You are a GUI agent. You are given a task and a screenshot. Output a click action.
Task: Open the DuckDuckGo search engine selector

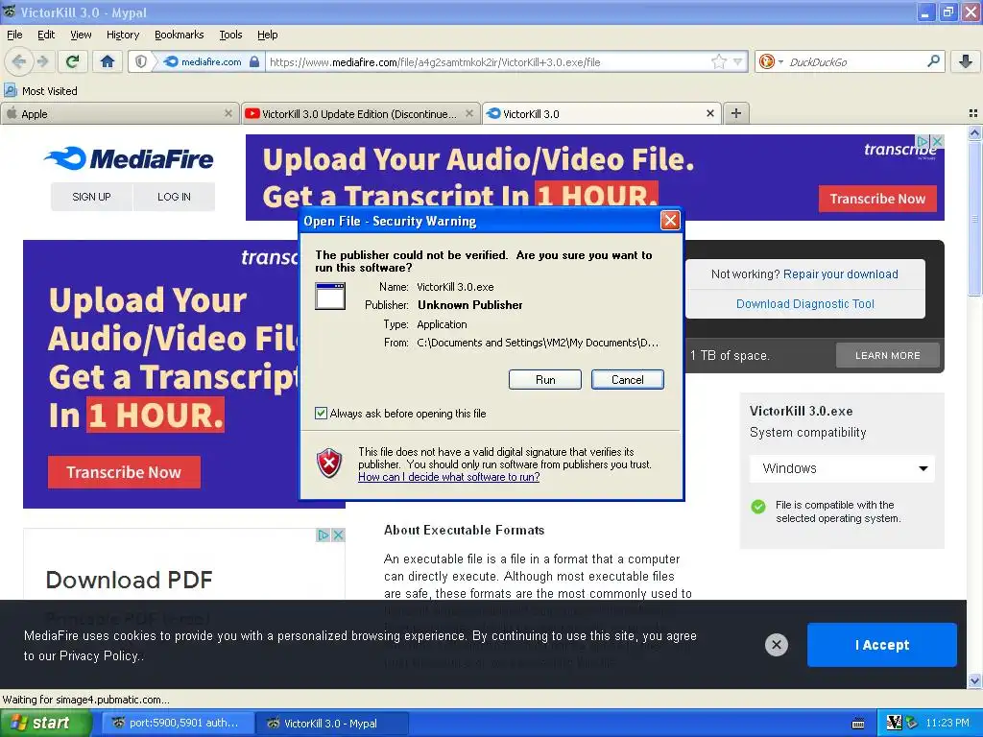coord(771,61)
